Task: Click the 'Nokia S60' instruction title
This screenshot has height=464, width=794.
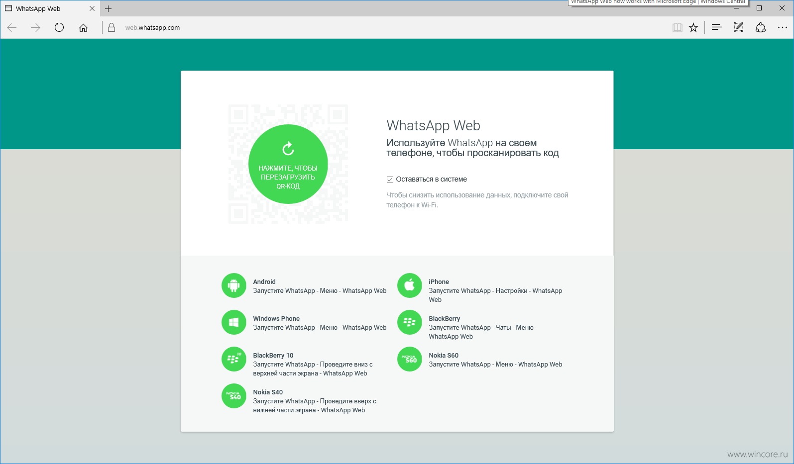Action: [x=444, y=355]
